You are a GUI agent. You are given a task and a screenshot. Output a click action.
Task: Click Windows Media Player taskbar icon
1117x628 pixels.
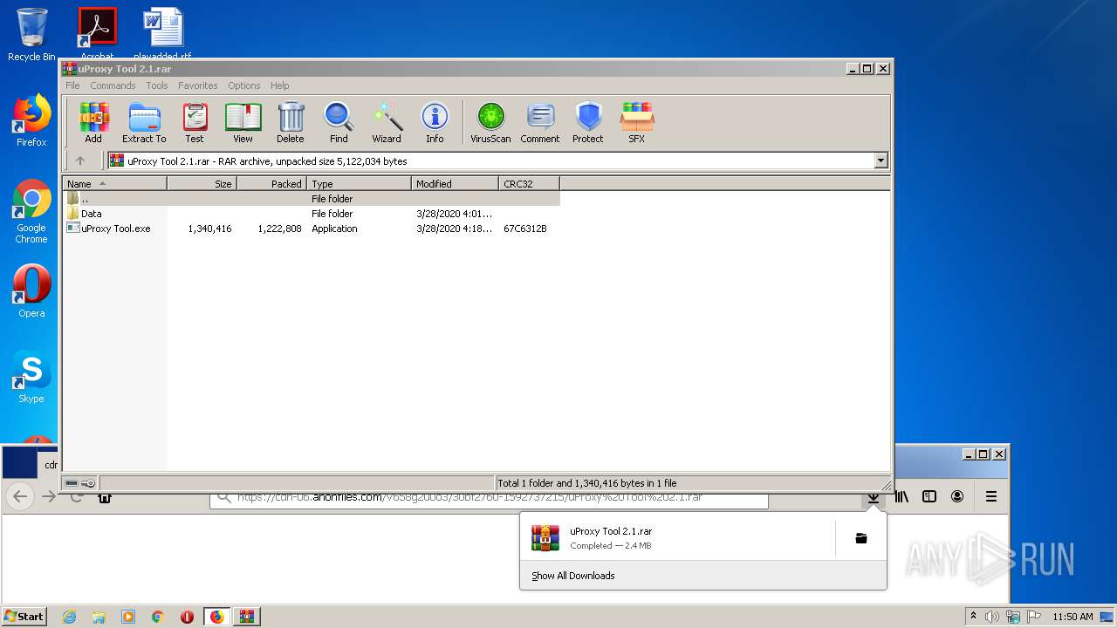coord(128,617)
